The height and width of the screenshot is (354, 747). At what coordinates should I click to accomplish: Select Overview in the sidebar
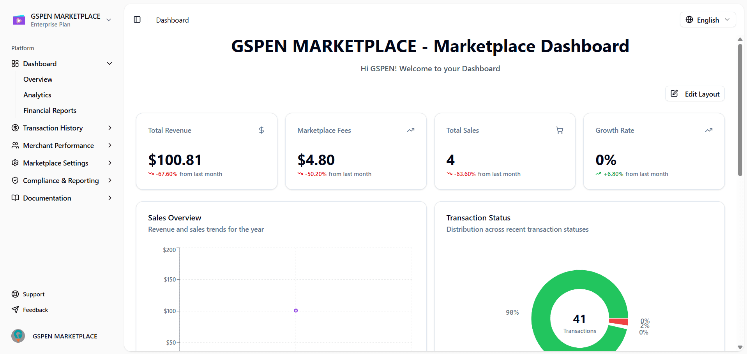38,79
